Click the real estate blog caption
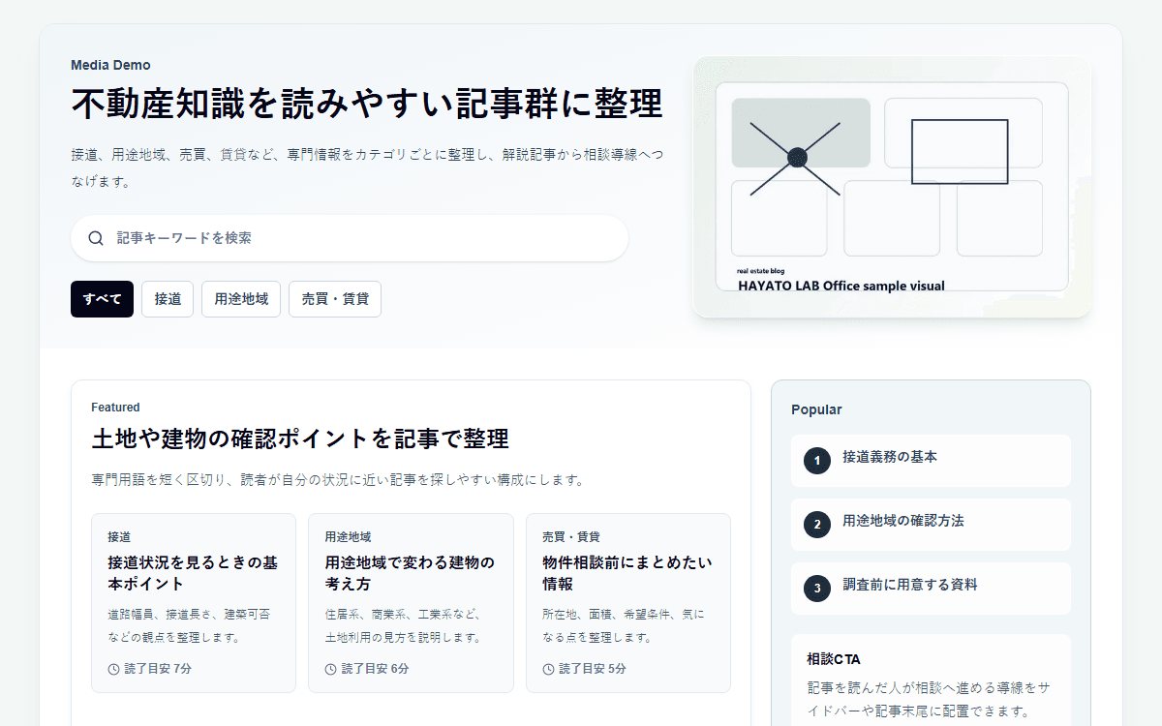This screenshot has width=1162, height=726. point(762,271)
